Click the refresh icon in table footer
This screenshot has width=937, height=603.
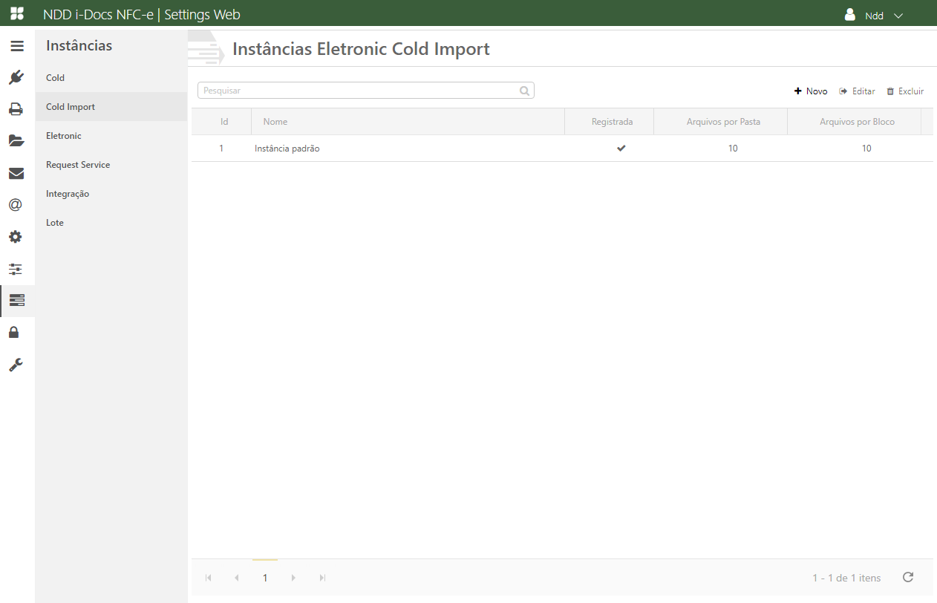(x=907, y=577)
